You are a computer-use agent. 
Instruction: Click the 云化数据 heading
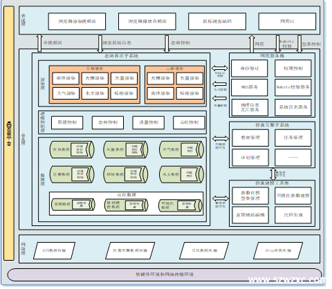pyautogui.click(x=127, y=195)
